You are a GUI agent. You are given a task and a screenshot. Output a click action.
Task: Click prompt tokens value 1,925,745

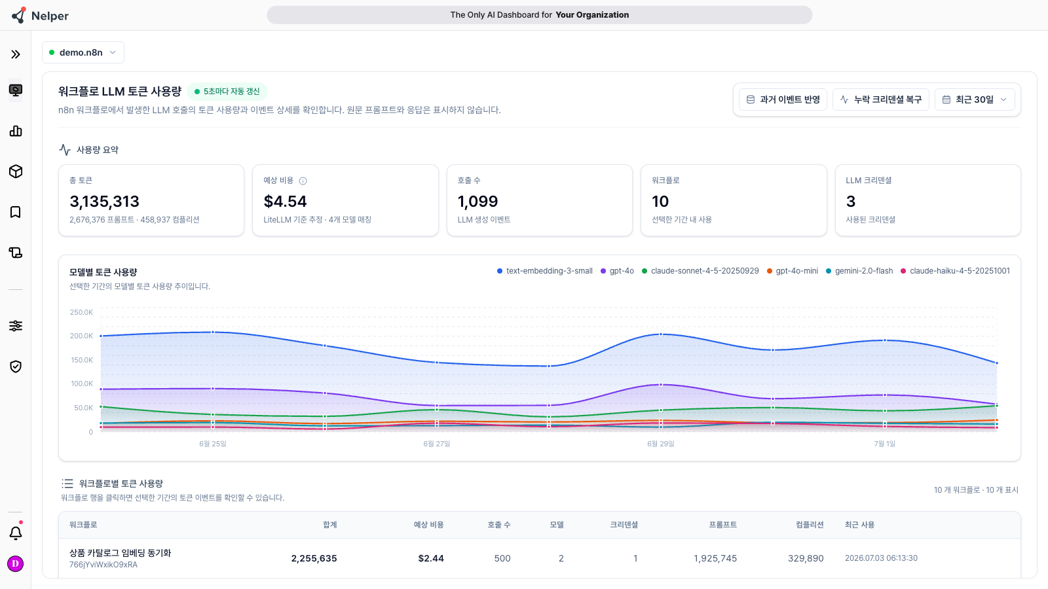coord(715,558)
